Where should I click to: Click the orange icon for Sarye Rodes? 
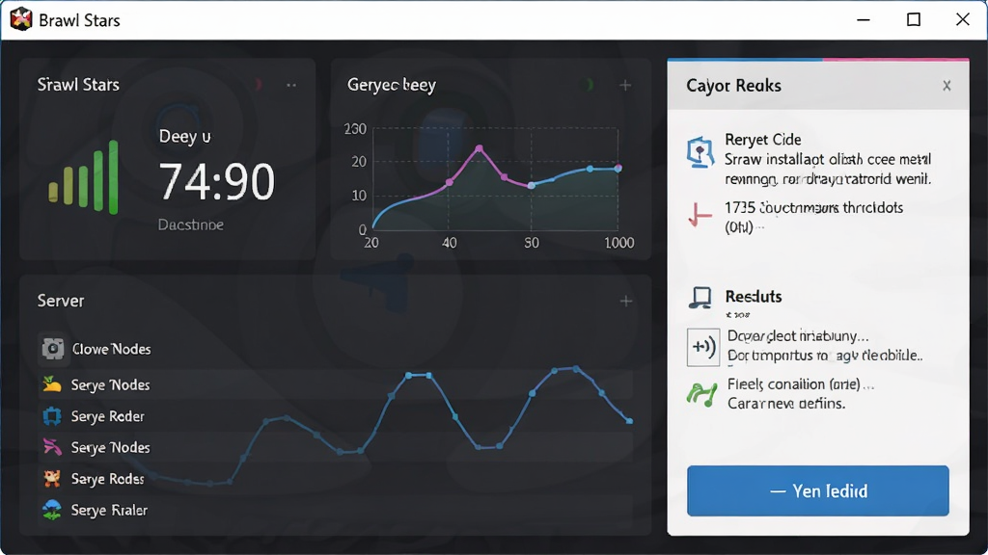52,478
